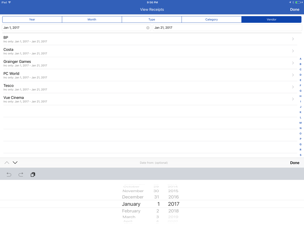Tap Done above the date picker
The image size is (304, 228).
pyautogui.click(x=295, y=163)
